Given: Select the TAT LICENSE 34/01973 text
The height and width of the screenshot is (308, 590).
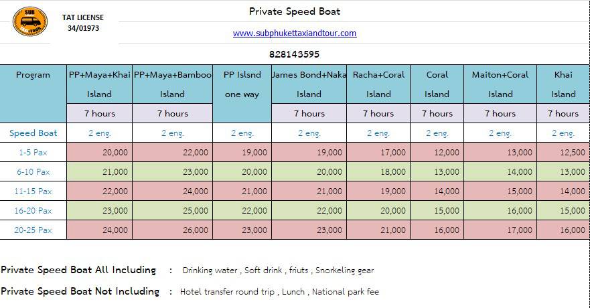Looking at the screenshot, I should pos(83,23).
